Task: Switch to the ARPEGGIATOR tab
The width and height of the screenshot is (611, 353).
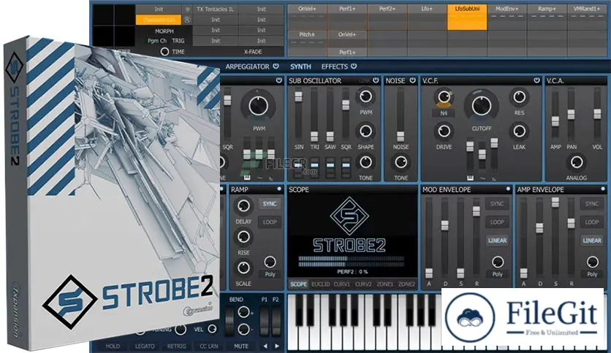Action: [247, 66]
